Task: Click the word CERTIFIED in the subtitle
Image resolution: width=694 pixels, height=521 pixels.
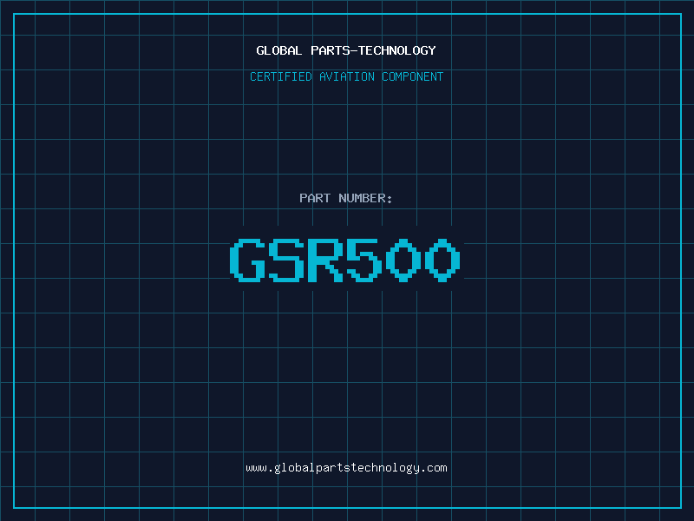Action: [280, 76]
